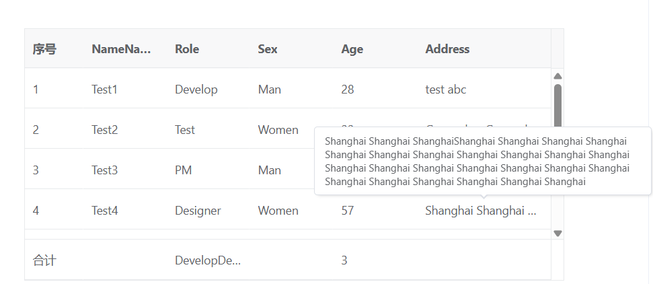Select the Test1 name cell
The width and height of the screenshot is (653, 284).
104,90
